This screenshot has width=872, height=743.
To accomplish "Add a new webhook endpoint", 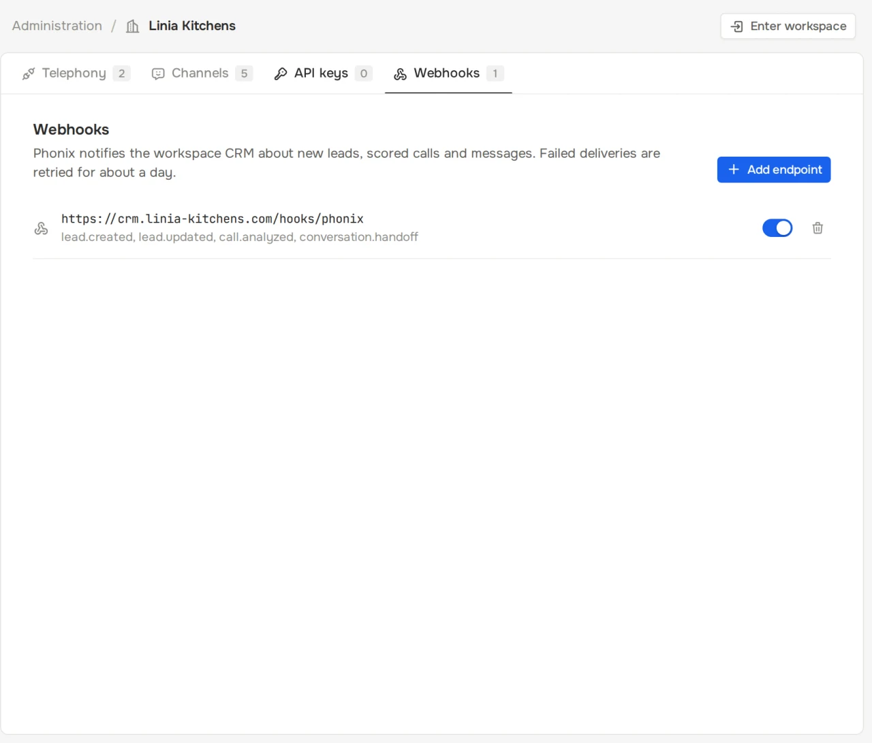I will 774,170.
